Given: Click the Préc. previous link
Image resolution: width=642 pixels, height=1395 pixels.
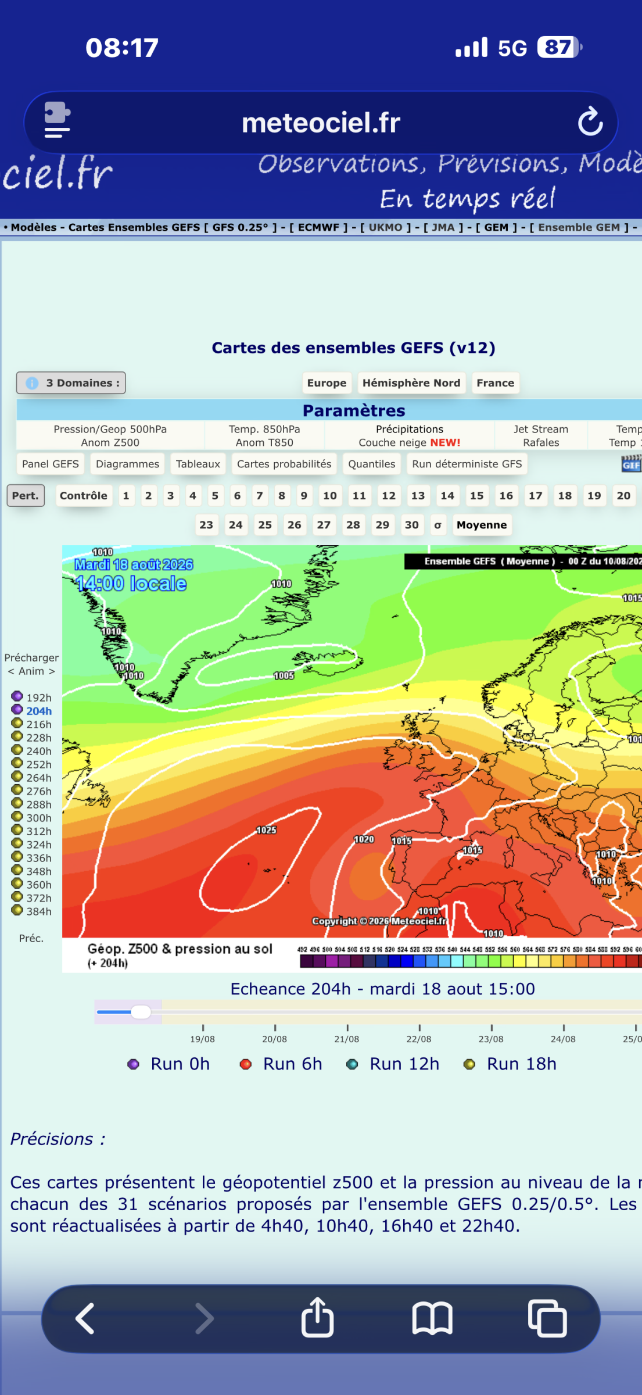Looking at the screenshot, I should (x=31, y=938).
